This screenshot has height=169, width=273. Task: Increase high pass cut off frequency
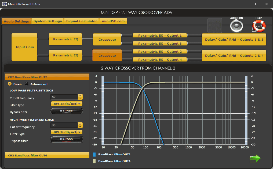point(80,124)
